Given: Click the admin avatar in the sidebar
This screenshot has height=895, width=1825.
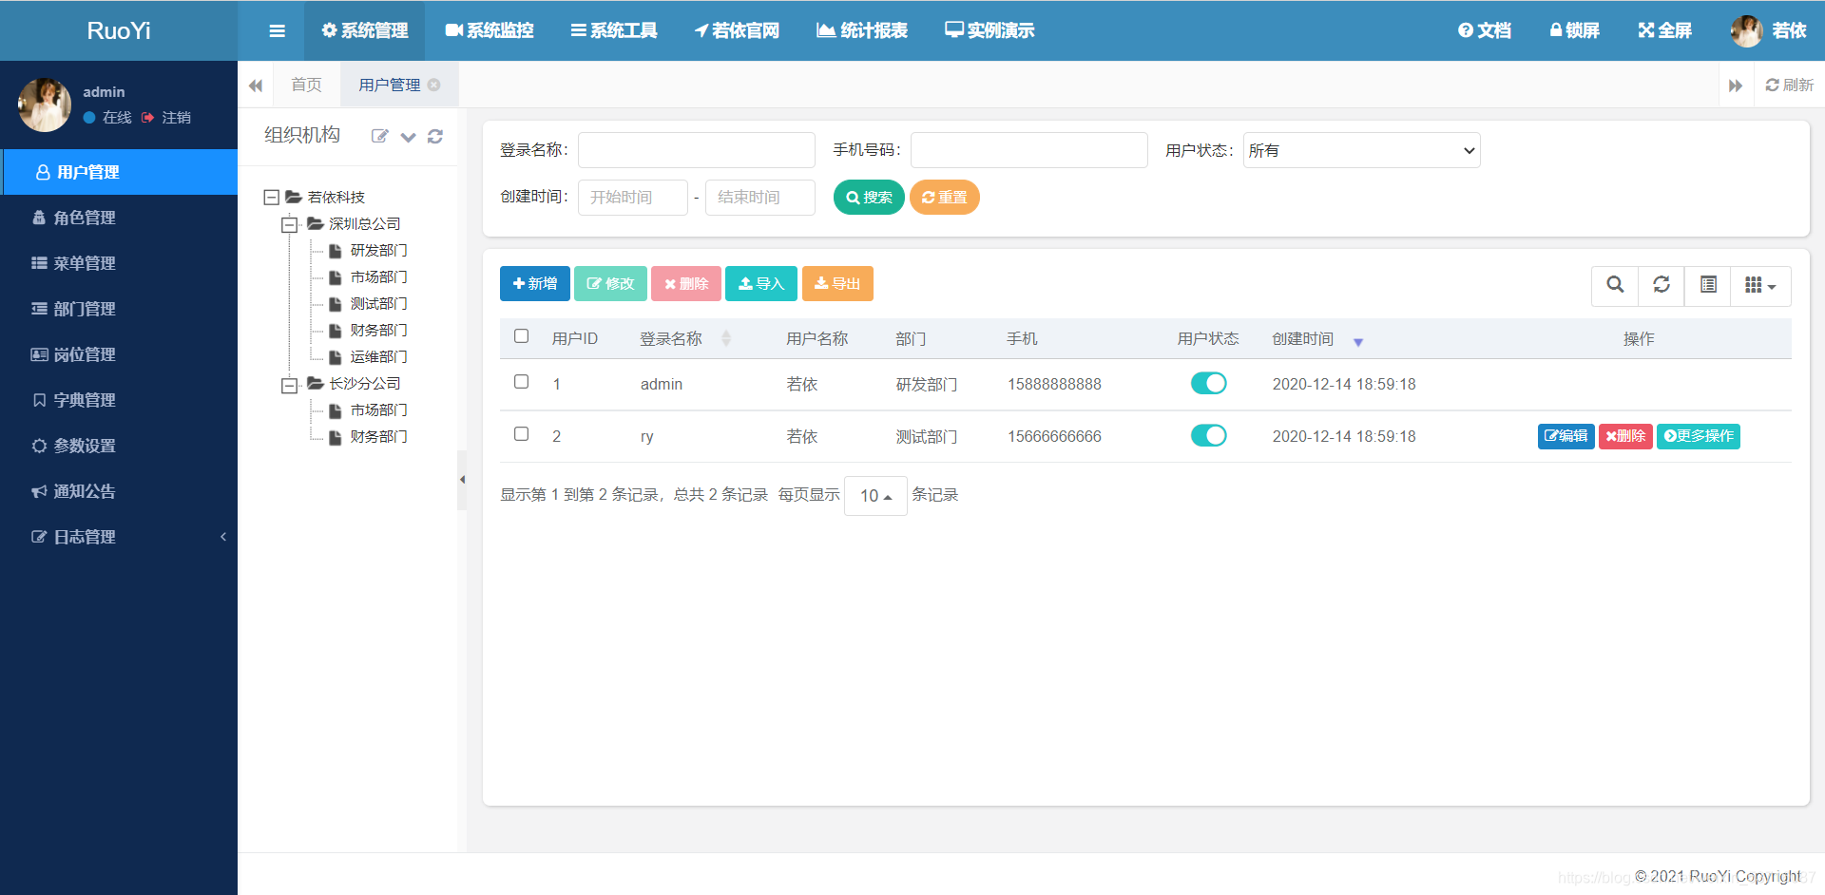Looking at the screenshot, I should [x=45, y=105].
